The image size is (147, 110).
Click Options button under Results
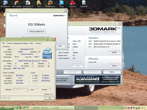(x=114, y=66)
